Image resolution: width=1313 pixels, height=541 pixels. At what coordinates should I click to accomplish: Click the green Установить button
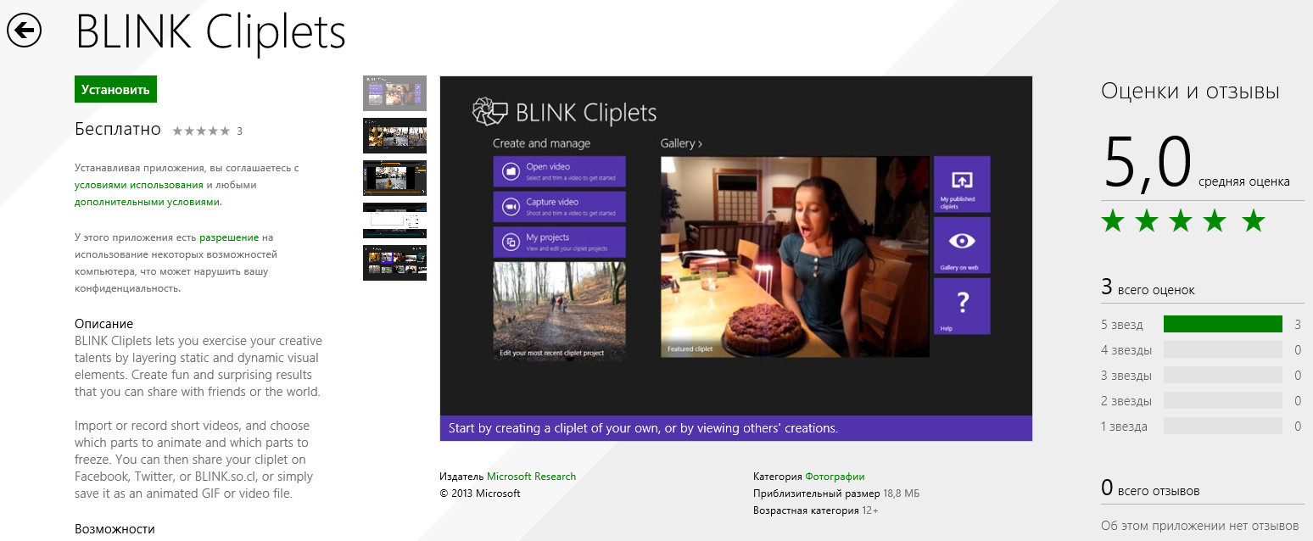click(115, 90)
